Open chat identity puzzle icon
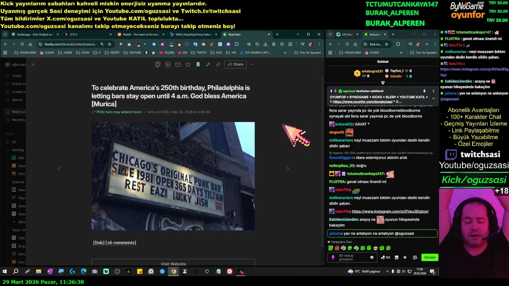The width and height of the screenshot is (509, 286). point(415,257)
